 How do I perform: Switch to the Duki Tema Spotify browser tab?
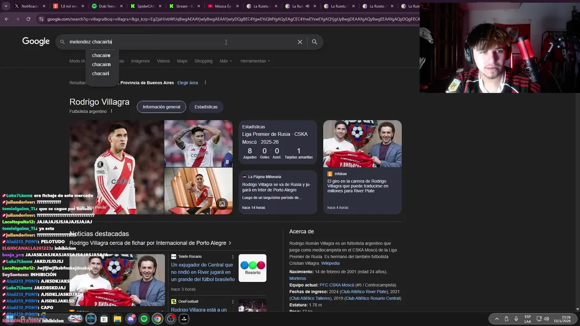pyautogui.click(x=107, y=6)
